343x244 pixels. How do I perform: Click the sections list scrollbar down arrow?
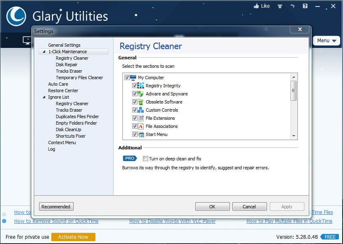coord(293,136)
